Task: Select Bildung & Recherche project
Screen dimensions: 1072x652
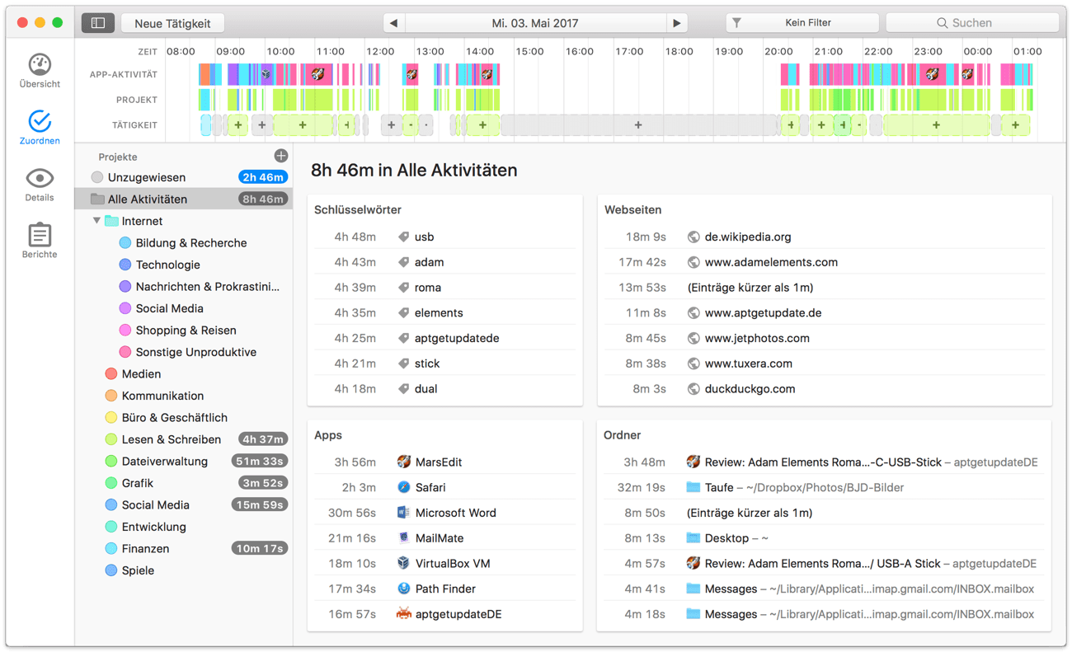Action: click(191, 242)
